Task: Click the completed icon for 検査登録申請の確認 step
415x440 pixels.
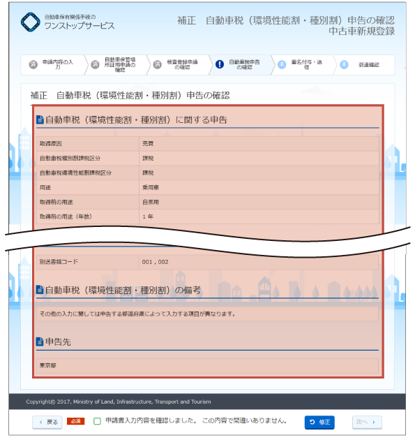Action: (x=158, y=64)
